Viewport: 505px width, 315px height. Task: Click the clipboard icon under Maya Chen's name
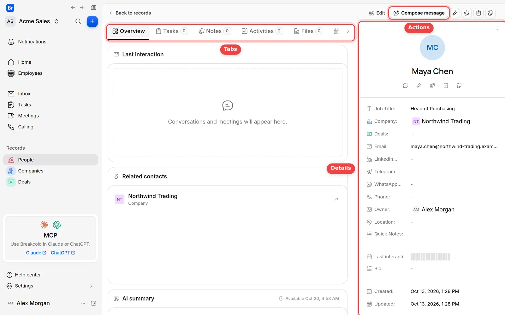(446, 85)
